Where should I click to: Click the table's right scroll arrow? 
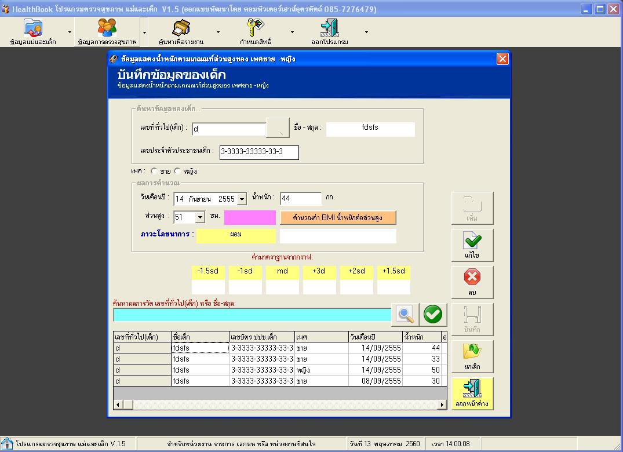point(442,404)
